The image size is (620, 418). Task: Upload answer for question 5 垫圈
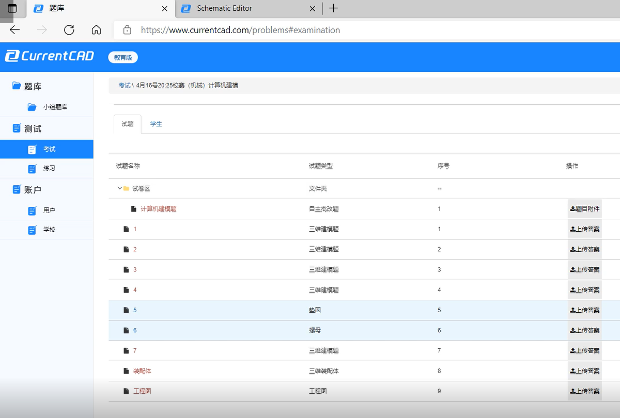click(x=584, y=310)
